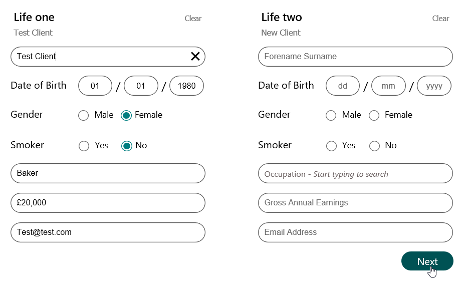Select Male gender for Life two
Viewport: 468px width, 286px height.
pos(331,116)
